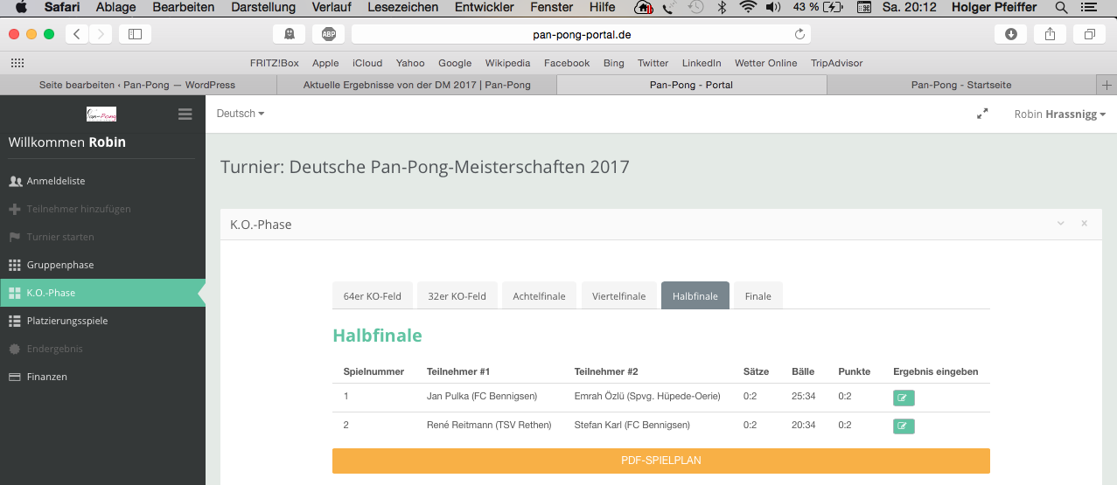
Task: Close the K.O.-Phase panel
Action: pyautogui.click(x=1085, y=224)
